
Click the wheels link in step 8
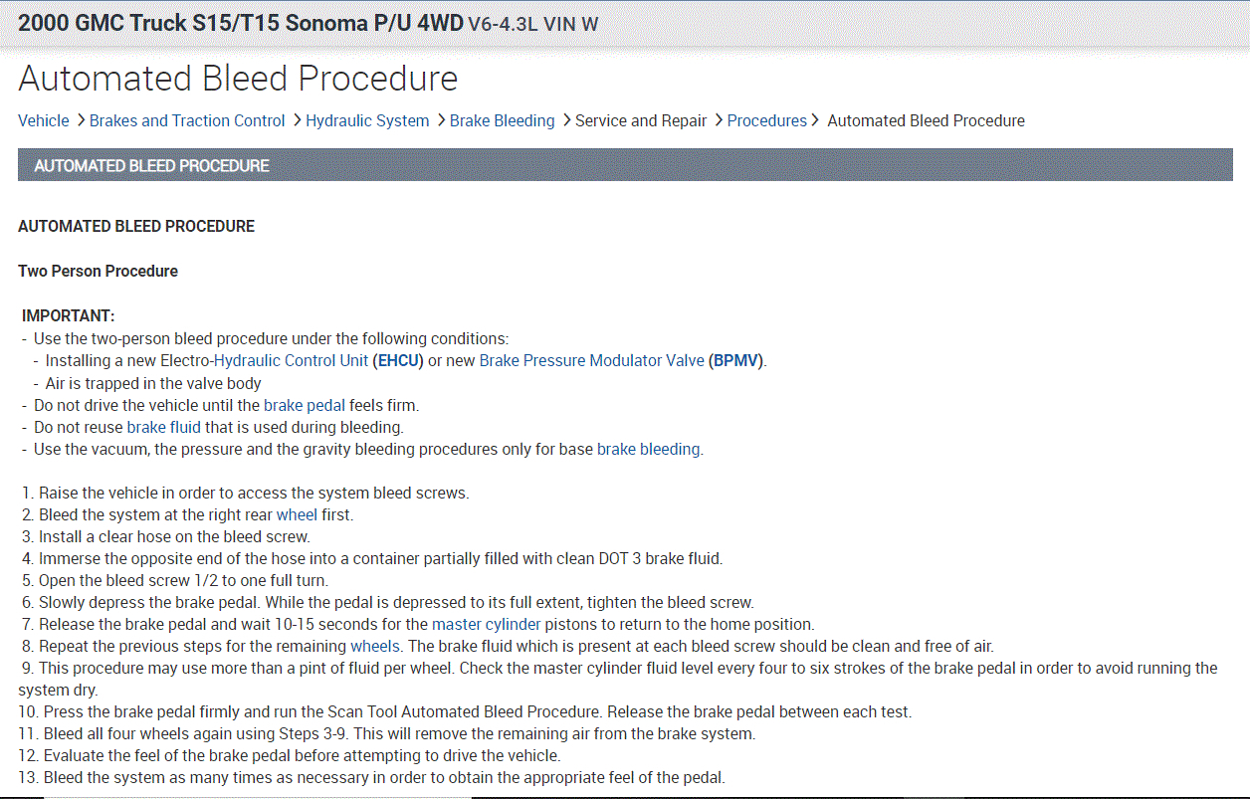click(x=375, y=646)
